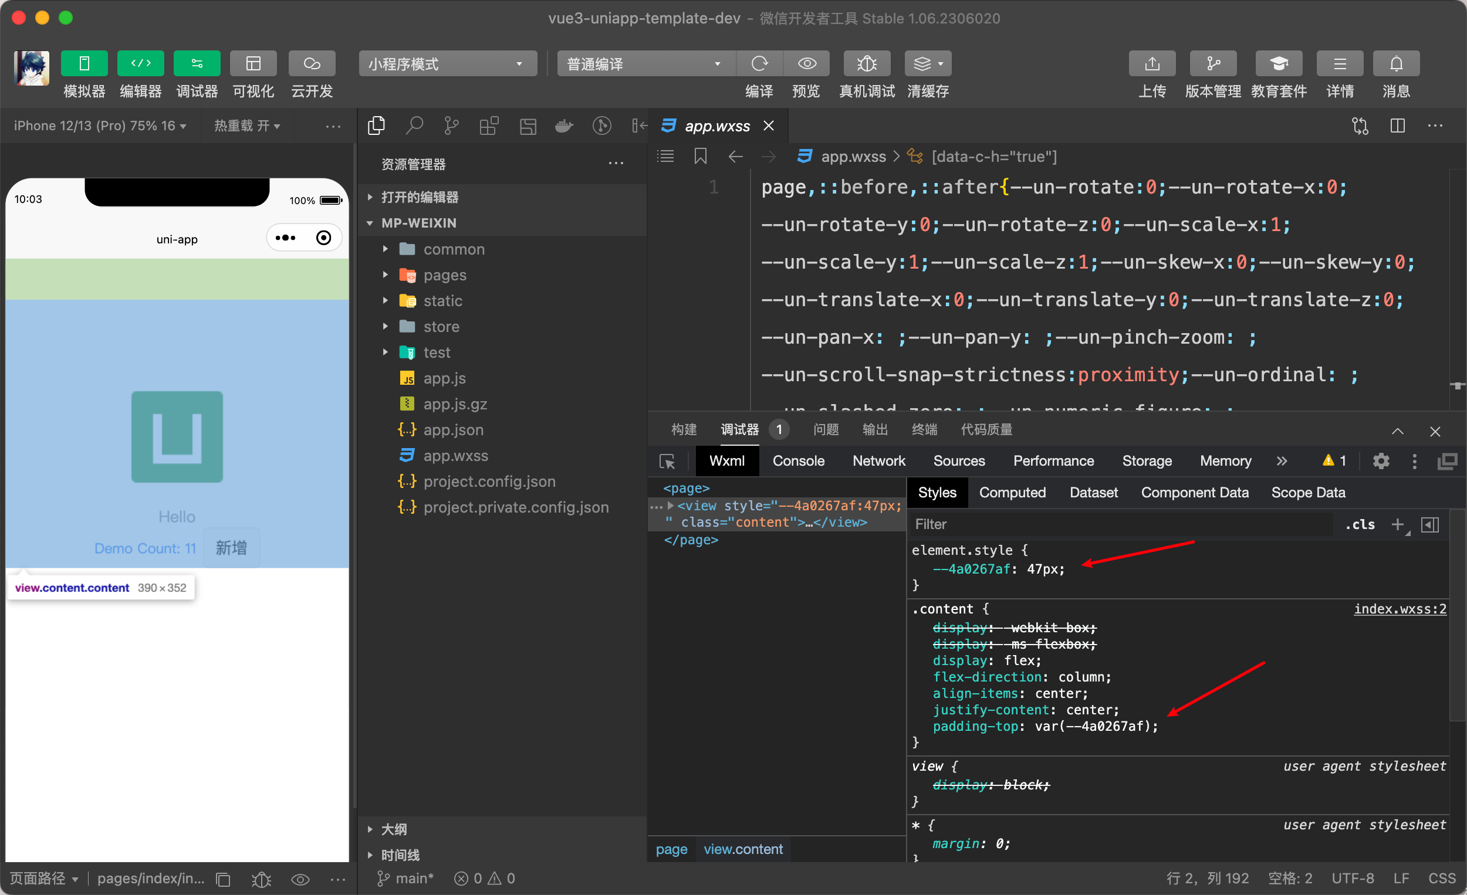1467x895 pixels.
Task: Open the index.wxss:2 source link
Action: (1399, 609)
